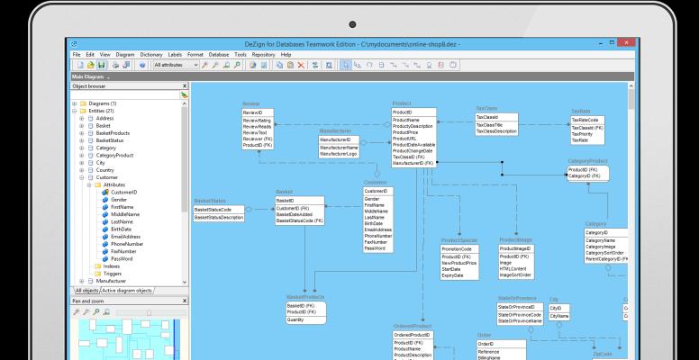
Task: Select BasketStatus in object browser tree
Action: [110, 140]
